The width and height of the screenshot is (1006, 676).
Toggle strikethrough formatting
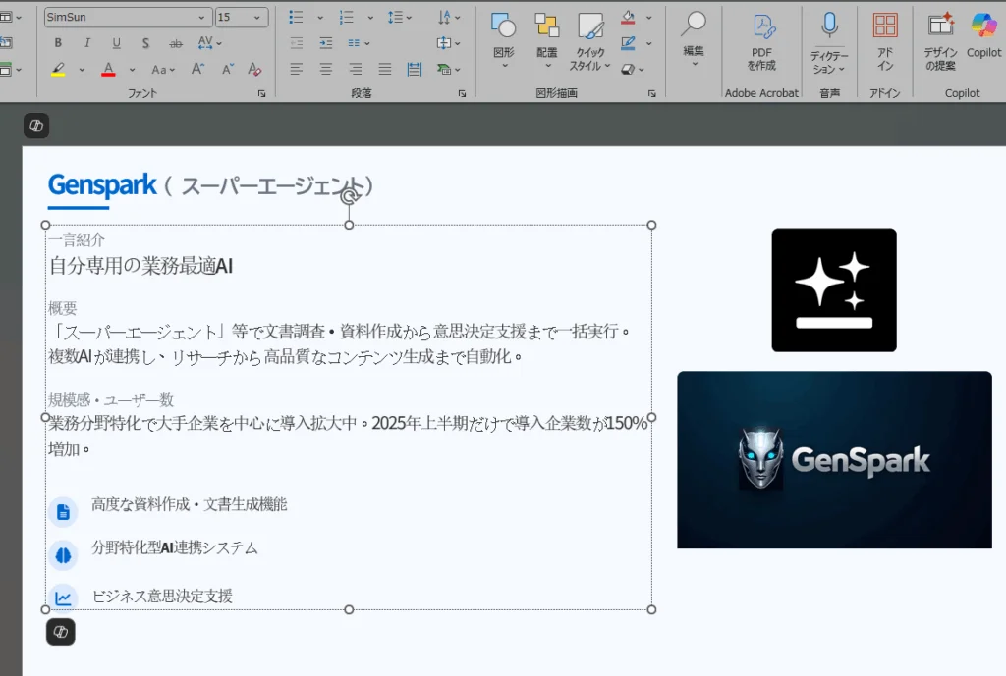pos(175,43)
